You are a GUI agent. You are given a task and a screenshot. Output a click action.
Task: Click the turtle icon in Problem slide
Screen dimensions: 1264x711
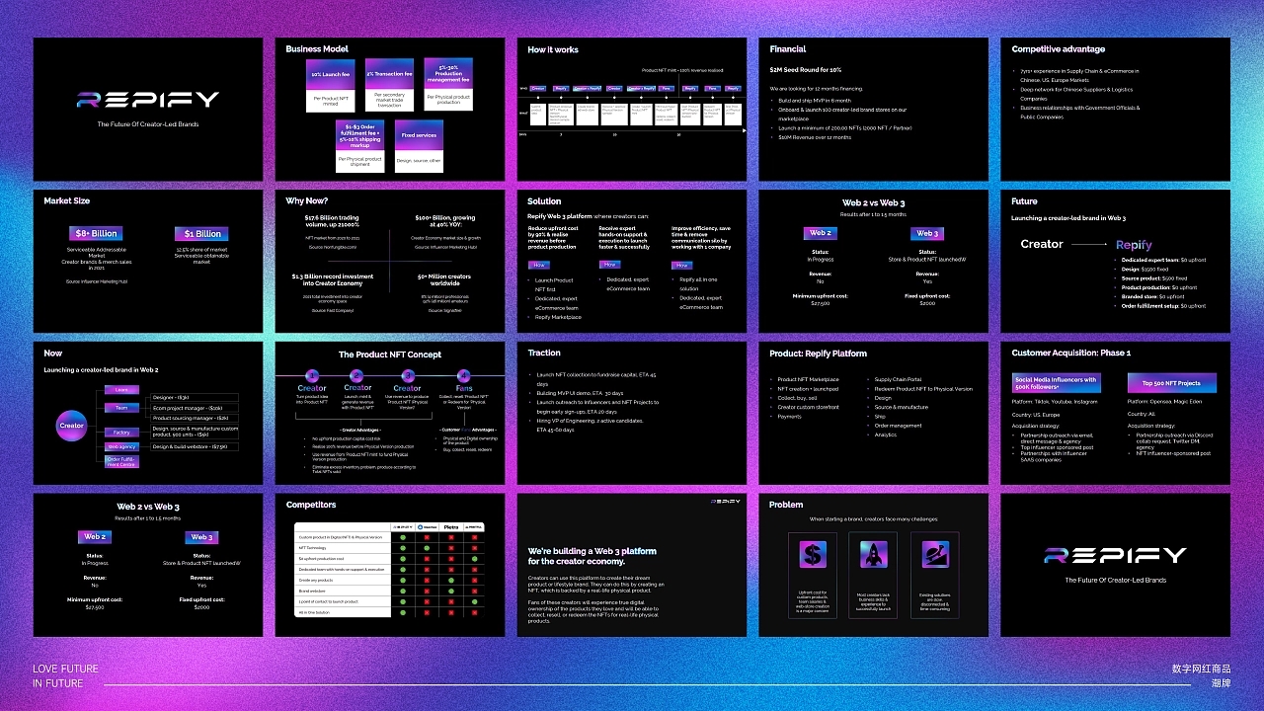point(934,555)
